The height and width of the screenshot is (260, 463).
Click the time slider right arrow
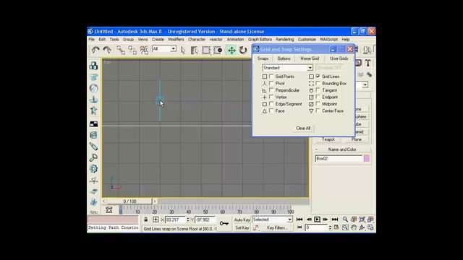tap(155, 201)
